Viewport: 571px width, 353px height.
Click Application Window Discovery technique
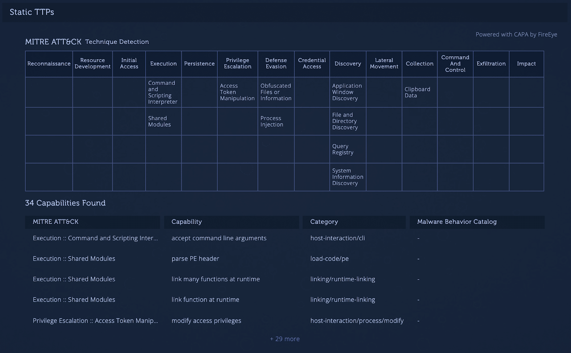coord(347,92)
